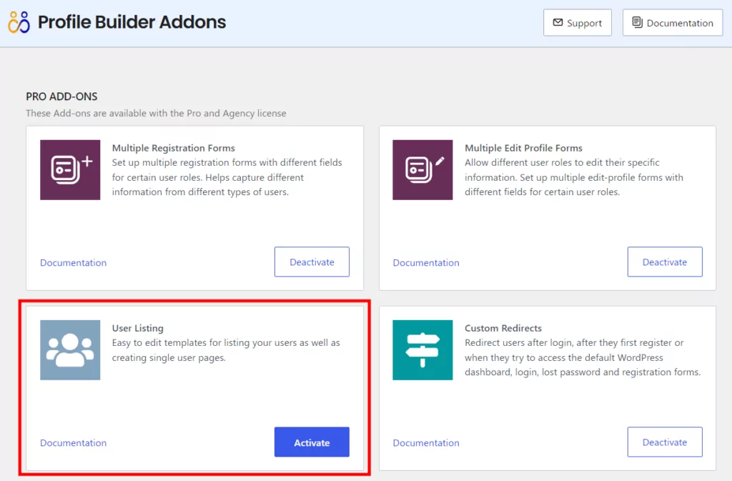
Task: Click the Multiple Edit Profile Forms title text
Action: pyautogui.click(x=523, y=148)
